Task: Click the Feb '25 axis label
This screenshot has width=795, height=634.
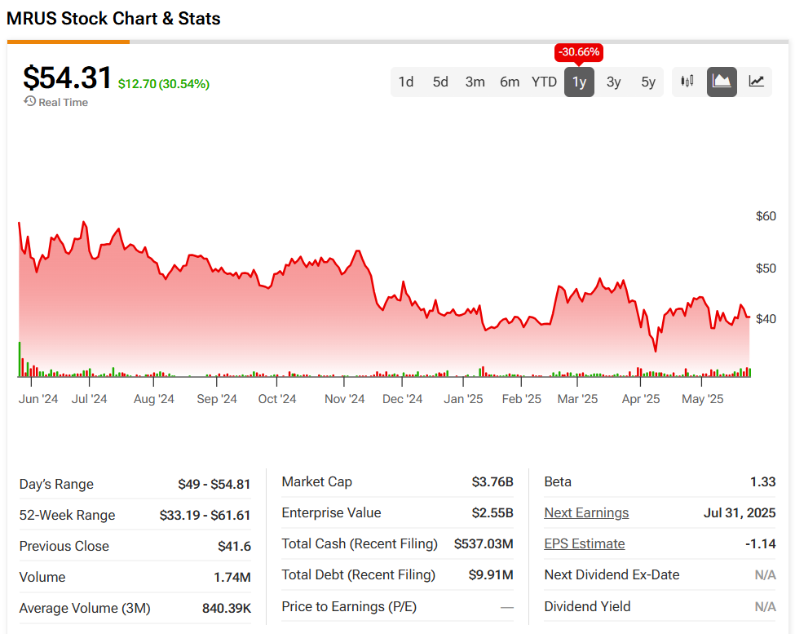Action: coord(521,399)
